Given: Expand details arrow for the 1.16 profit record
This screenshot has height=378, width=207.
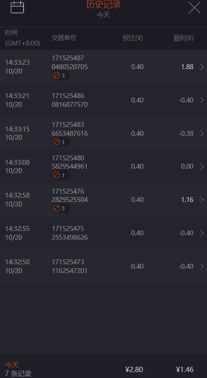Looking at the screenshot, I should [x=202, y=200].
